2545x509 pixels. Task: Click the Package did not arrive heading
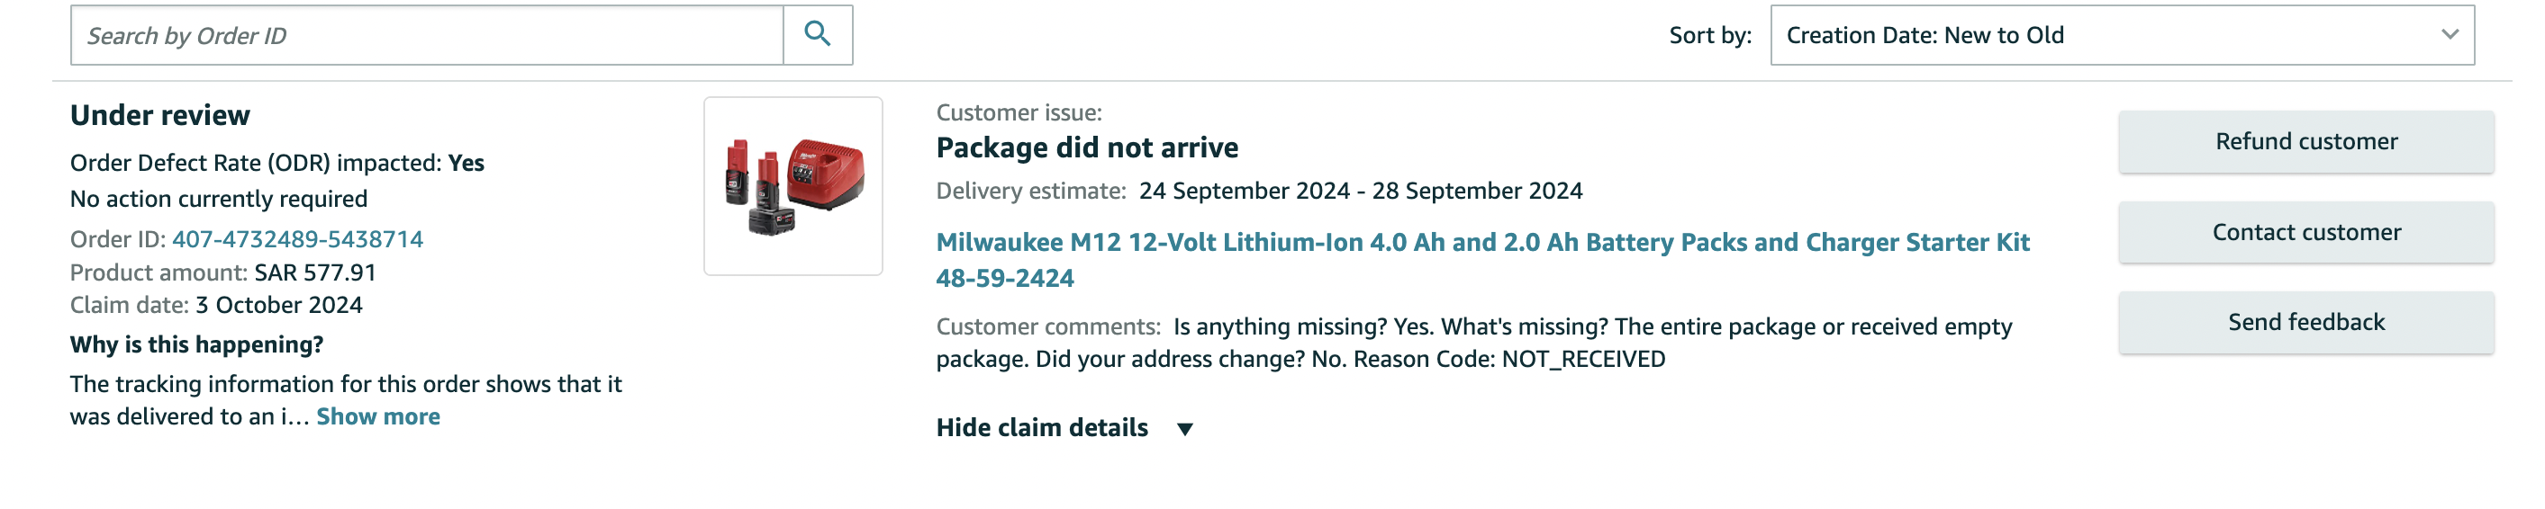1087,148
